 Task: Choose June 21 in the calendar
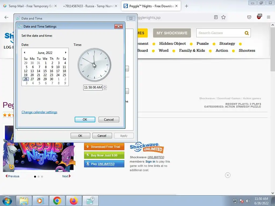[x=39, y=75]
